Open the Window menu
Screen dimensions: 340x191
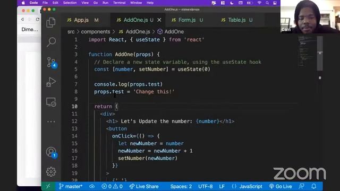(x=136, y=3)
